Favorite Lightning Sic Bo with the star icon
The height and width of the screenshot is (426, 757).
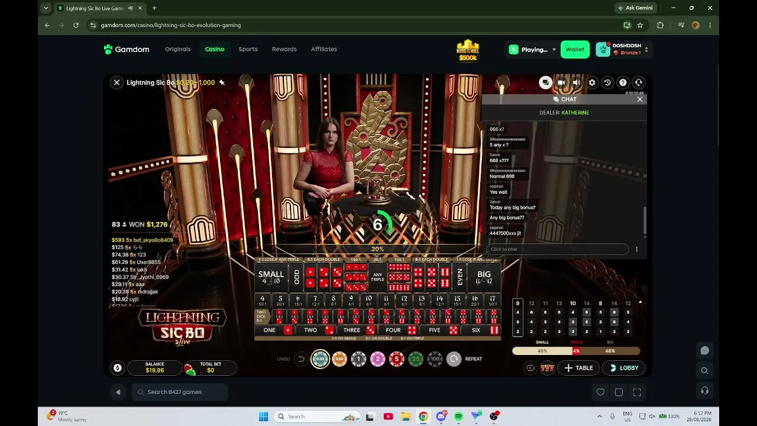pyautogui.click(x=222, y=82)
